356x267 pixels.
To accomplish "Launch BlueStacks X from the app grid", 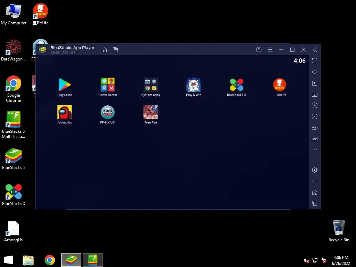I will 236,87.
